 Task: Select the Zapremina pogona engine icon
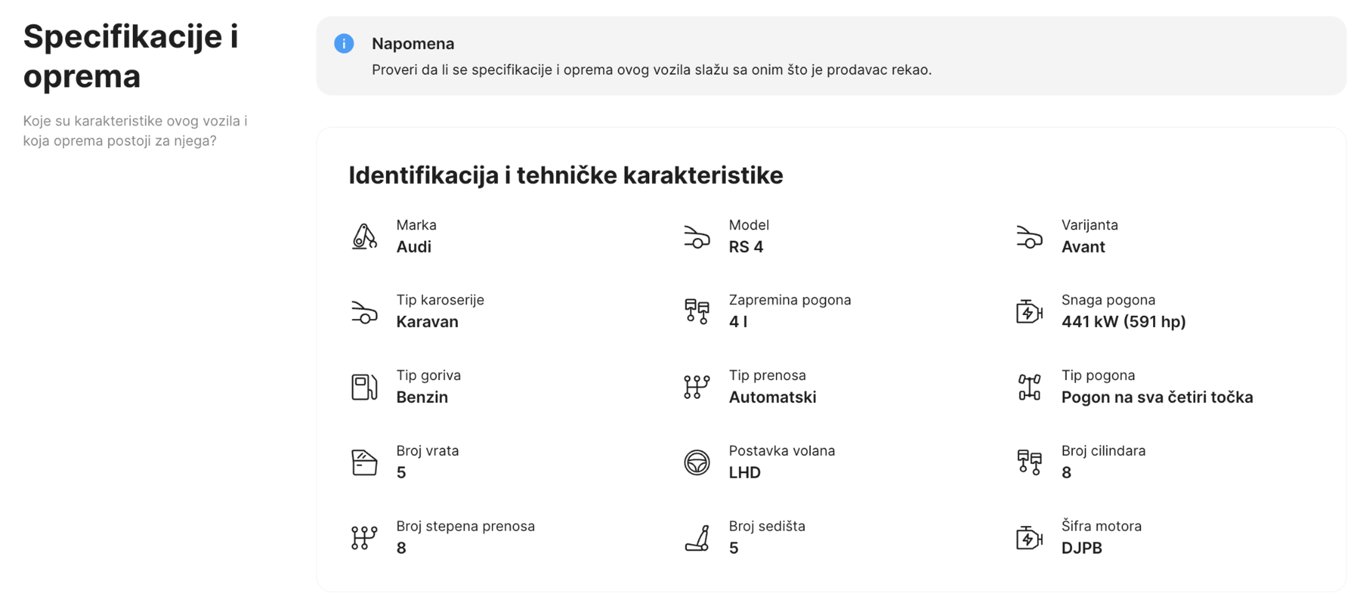[x=698, y=312]
